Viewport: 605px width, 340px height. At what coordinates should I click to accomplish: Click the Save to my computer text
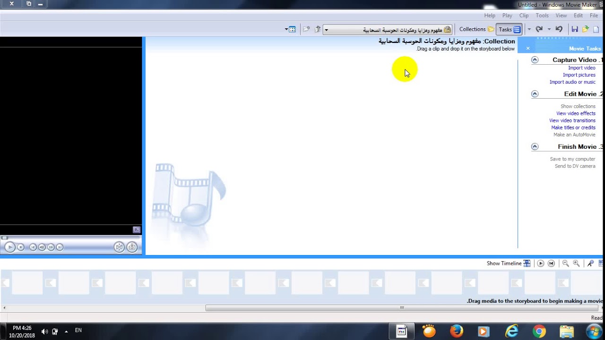pyautogui.click(x=572, y=159)
